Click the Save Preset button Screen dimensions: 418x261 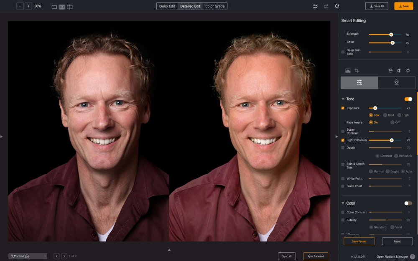(359, 241)
